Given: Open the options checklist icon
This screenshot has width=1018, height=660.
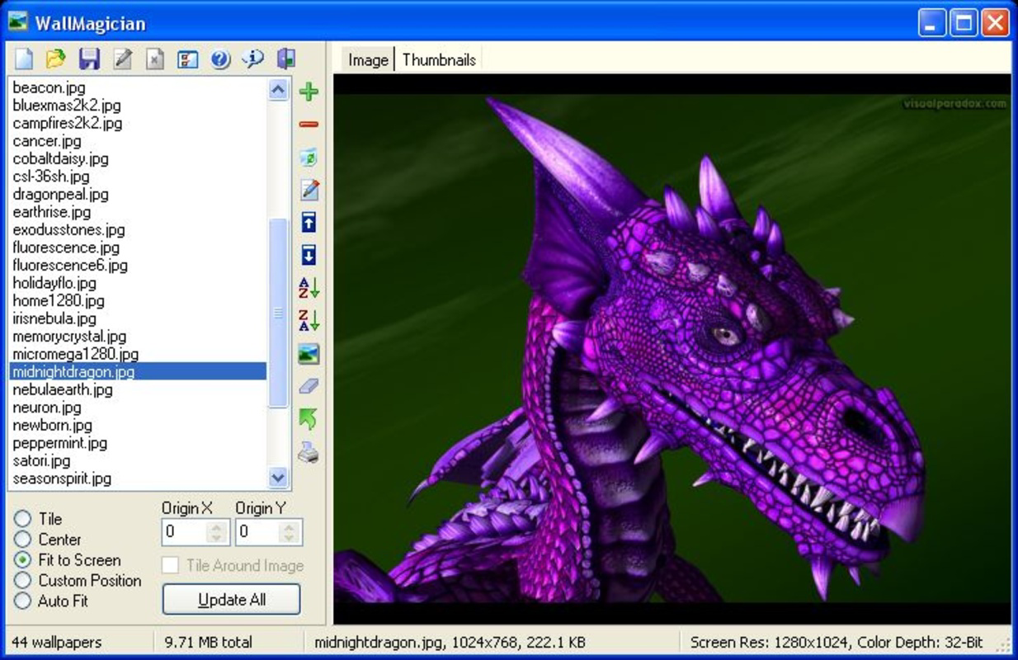Looking at the screenshot, I should (x=188, y=59).
